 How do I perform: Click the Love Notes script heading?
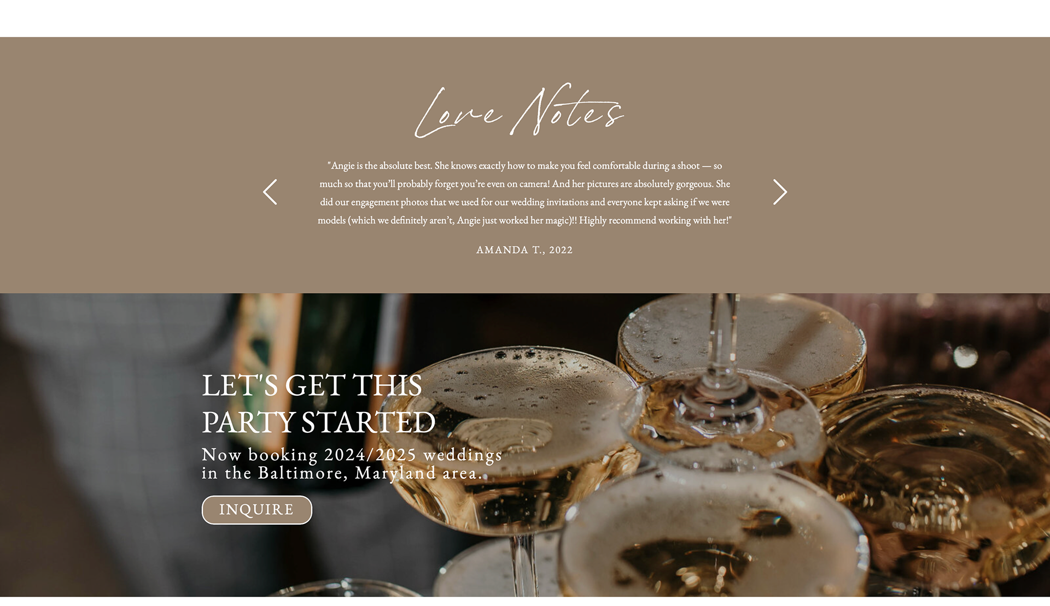[519, 111]
